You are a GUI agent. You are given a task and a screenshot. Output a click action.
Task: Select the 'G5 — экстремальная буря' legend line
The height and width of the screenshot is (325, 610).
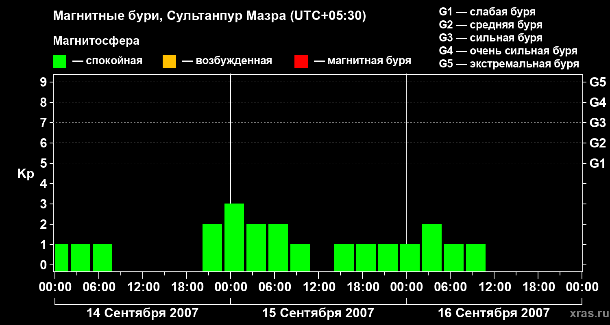click(509, 64)
